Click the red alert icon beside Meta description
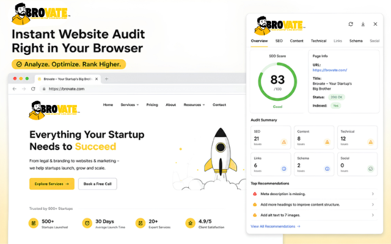Image resolution: width=391 pixels, height=244 pixels. 255,194
